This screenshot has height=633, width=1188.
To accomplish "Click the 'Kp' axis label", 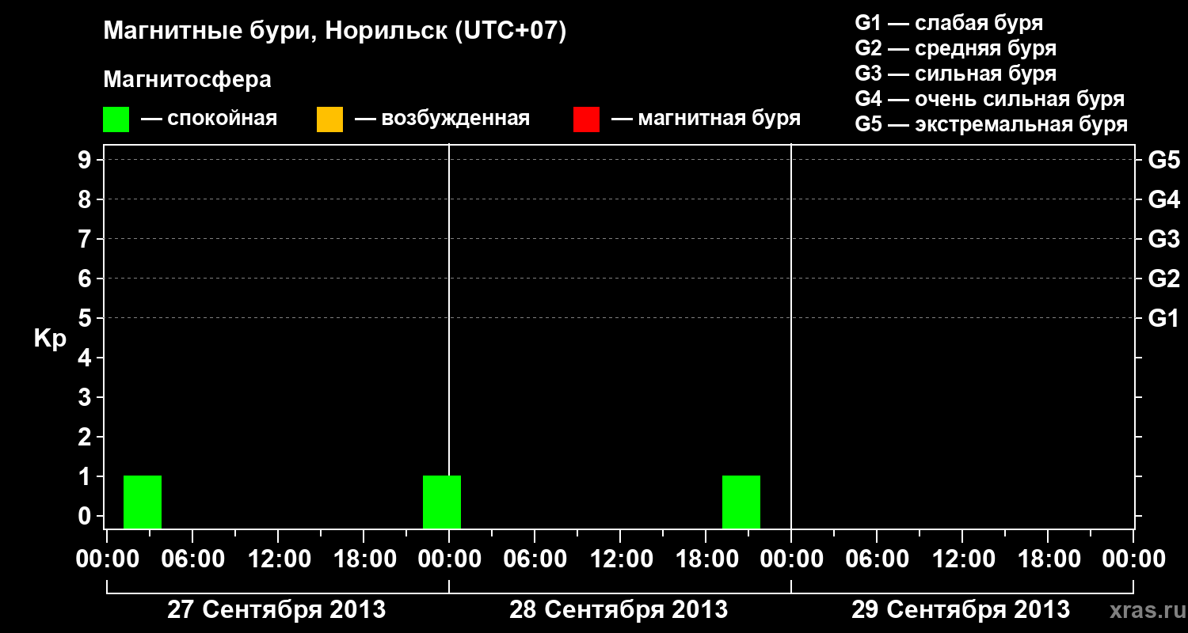I will point(50,339).
